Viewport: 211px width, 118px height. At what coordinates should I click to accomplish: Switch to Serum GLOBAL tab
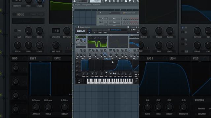click(105, 31)
